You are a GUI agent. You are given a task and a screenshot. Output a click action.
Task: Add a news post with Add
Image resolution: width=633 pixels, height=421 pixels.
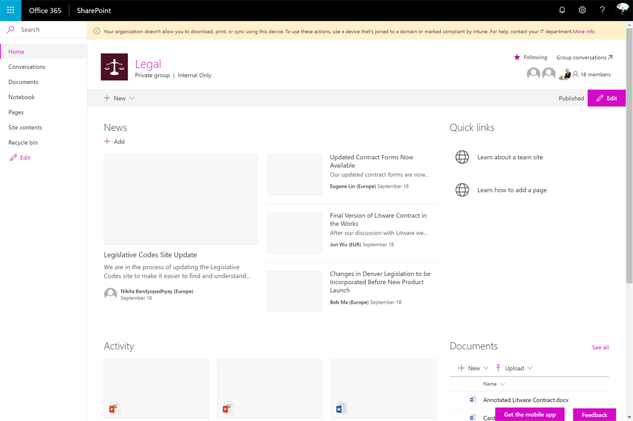(x=114, y=142)
